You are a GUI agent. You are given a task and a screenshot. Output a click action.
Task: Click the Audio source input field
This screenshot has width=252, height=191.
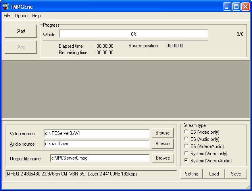[x=96, y=144]
